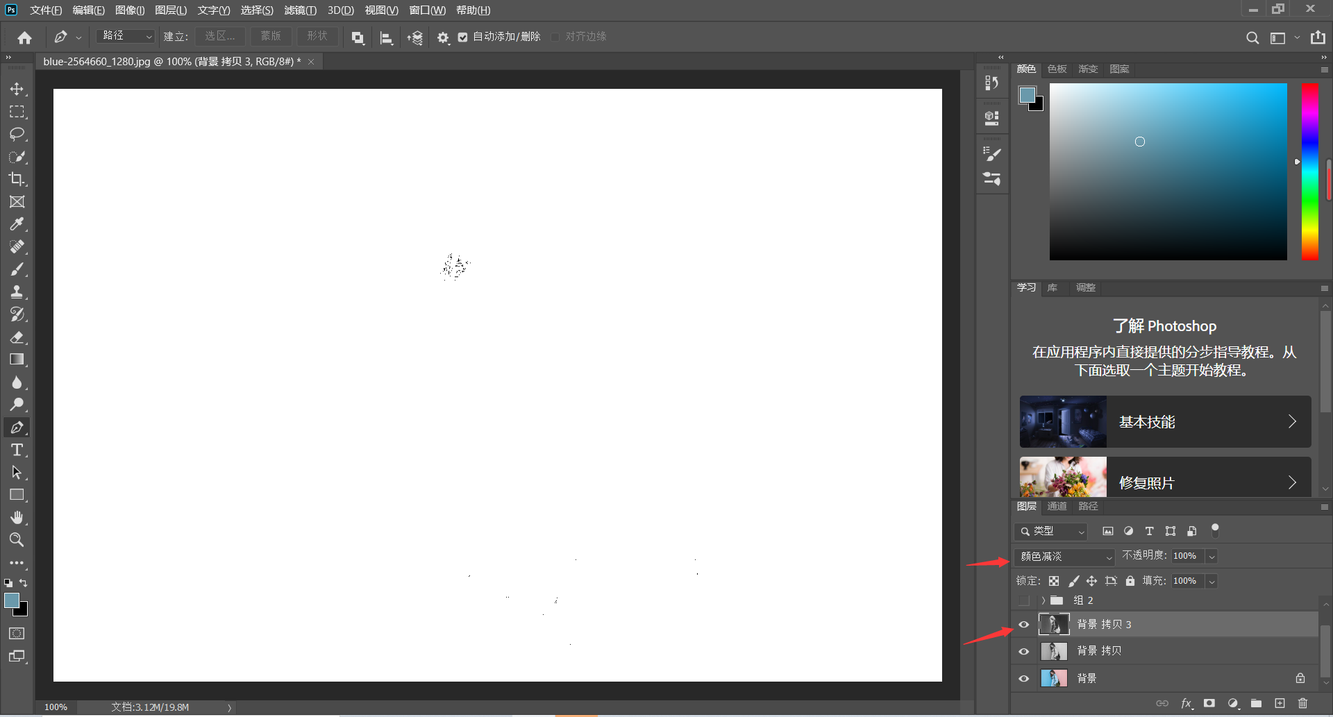Expand the 组 2 layer group
This screenshot has height=717, width=1333.
tap(1043, 600)
